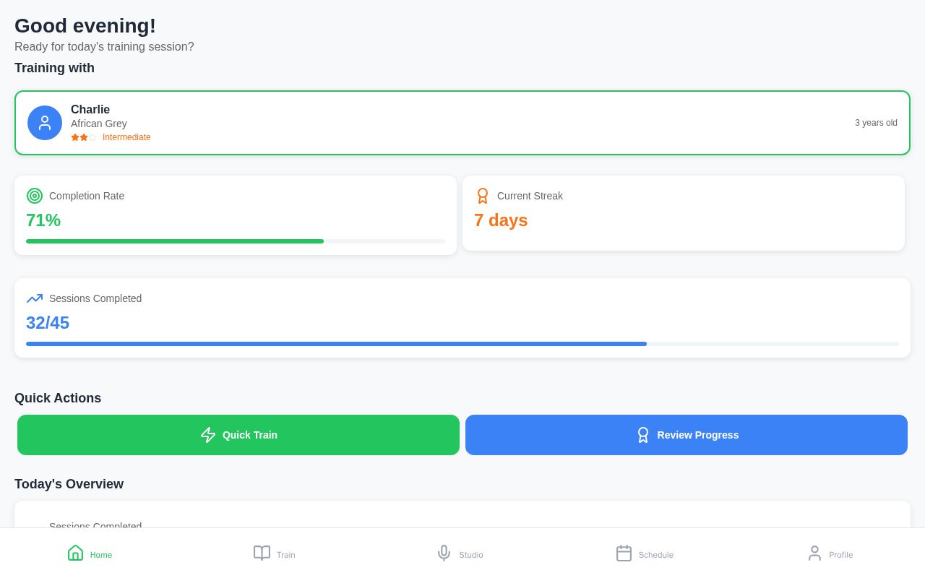This screenshot has height=578, width=925.
Task: Click the Good evening! heading
Action: point(85,26)
